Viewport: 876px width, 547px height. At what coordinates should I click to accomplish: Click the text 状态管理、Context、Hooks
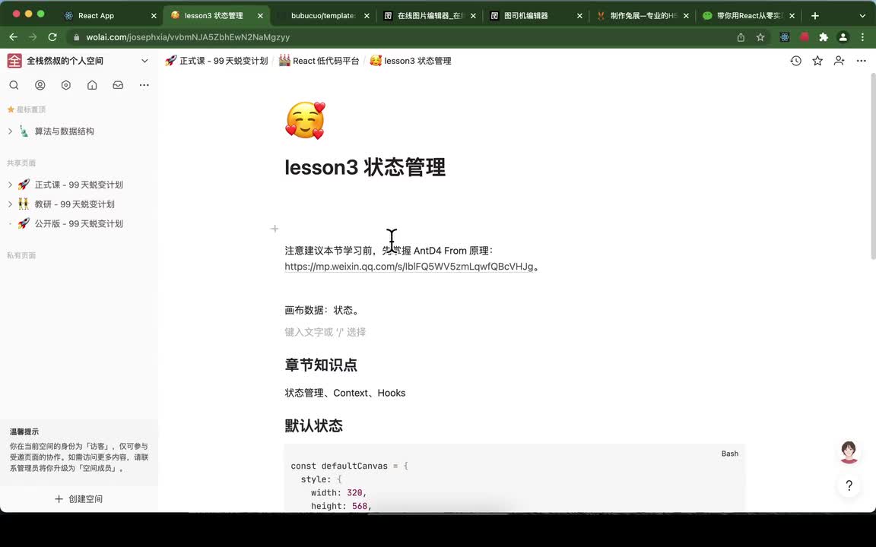coord(345,393)
